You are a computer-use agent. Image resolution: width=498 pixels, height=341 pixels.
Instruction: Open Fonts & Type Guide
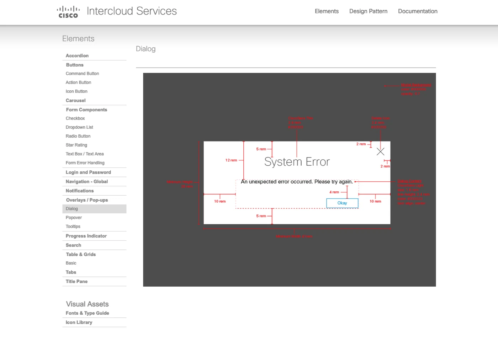[x=87, y=313]
